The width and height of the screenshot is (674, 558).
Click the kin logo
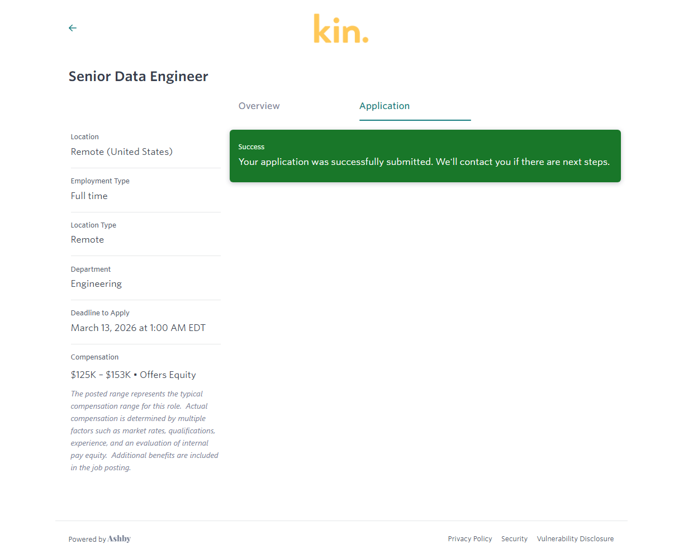click(x=341, y=30)
